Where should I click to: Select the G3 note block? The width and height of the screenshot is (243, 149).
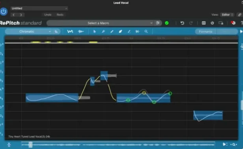click(x=208, y=115)
